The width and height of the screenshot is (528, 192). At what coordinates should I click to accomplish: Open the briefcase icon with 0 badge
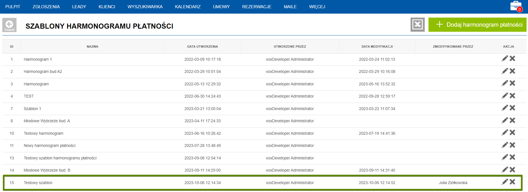pyautogui.click(x=516, y=6)
